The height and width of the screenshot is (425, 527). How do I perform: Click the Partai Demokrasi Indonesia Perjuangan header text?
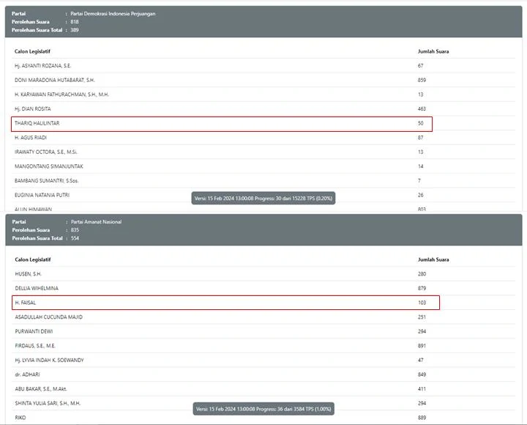point(113,14)
